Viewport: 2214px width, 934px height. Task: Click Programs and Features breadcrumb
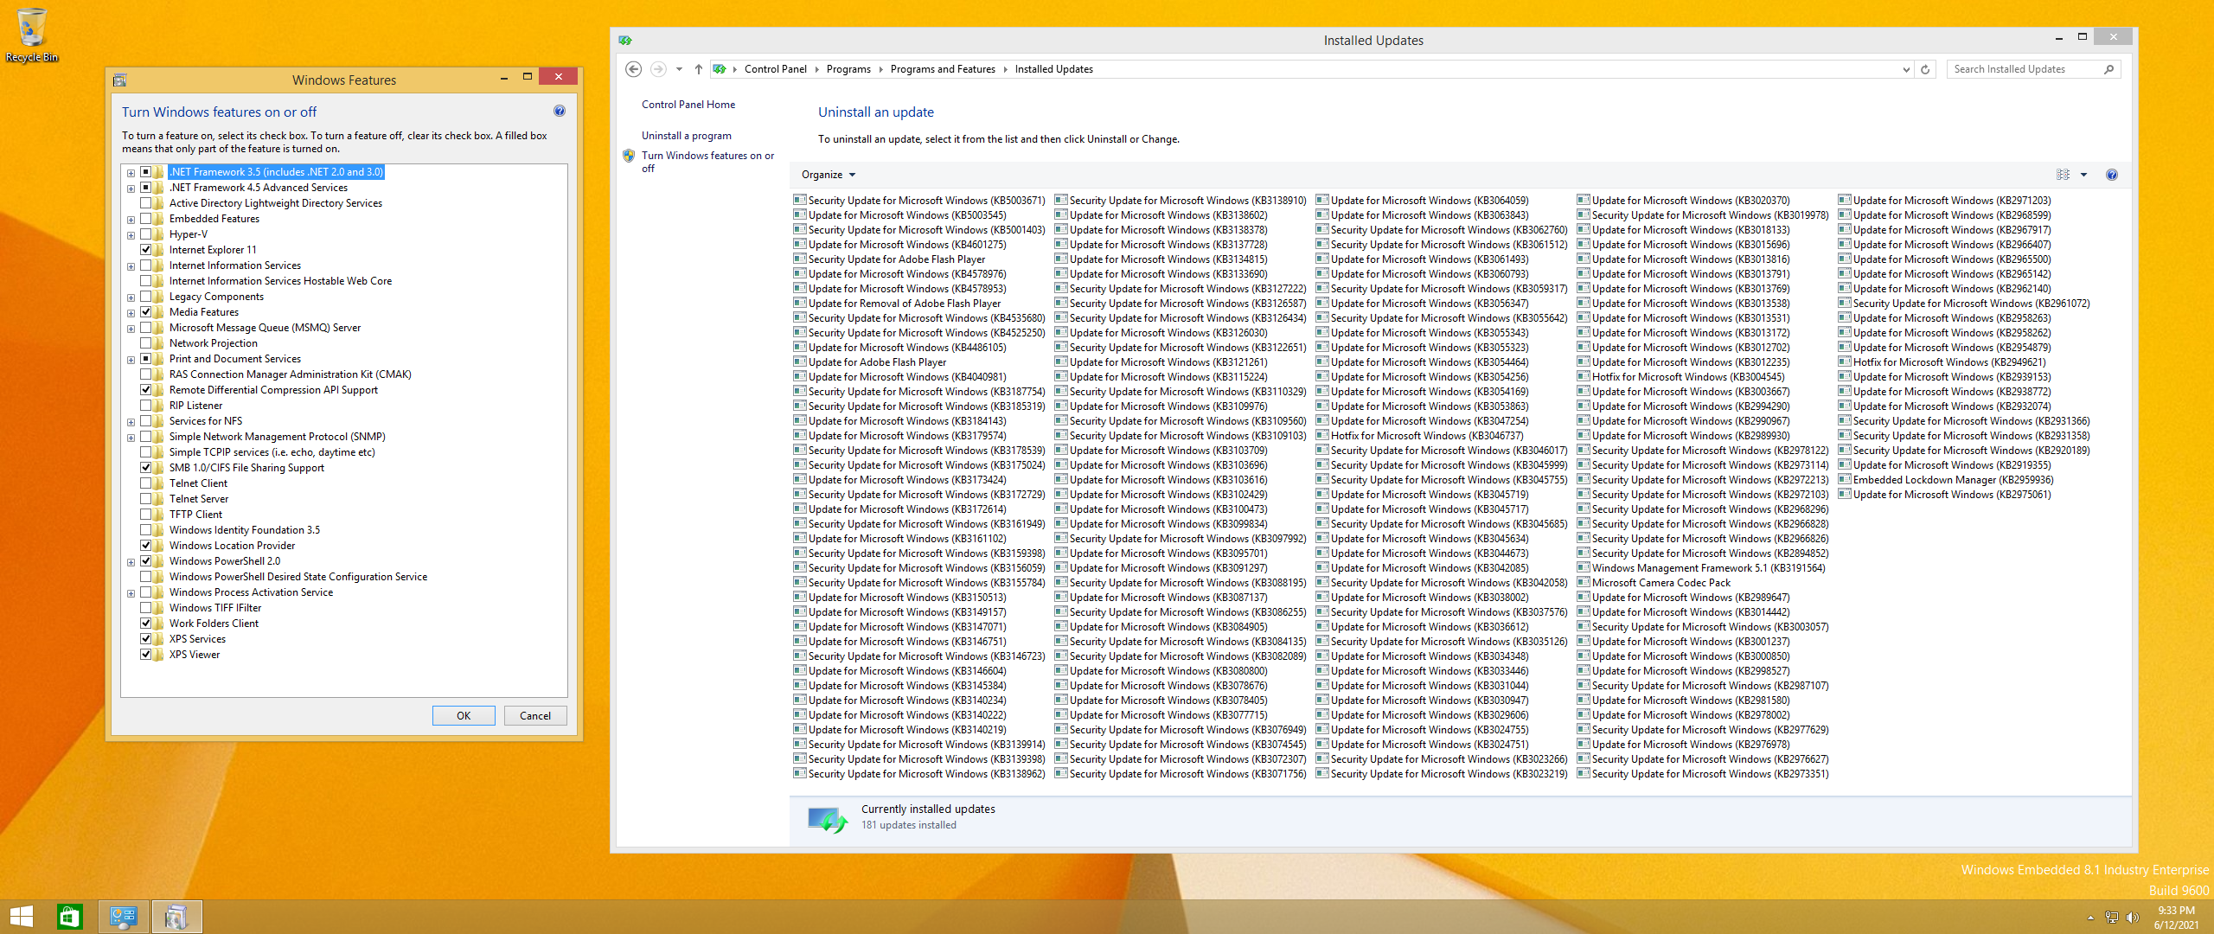pos(943,69)
